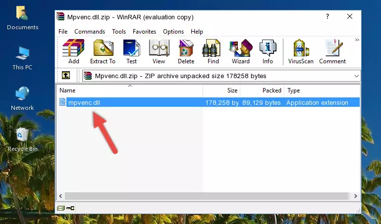Sort by the Type column header

[322, 90]
